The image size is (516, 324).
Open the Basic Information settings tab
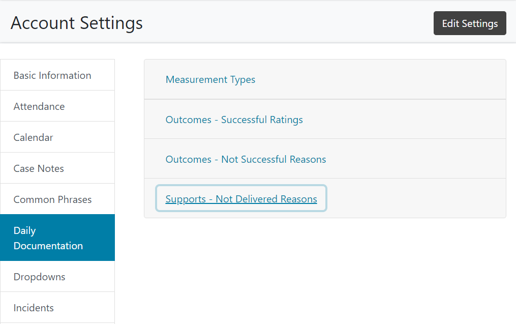57,75
